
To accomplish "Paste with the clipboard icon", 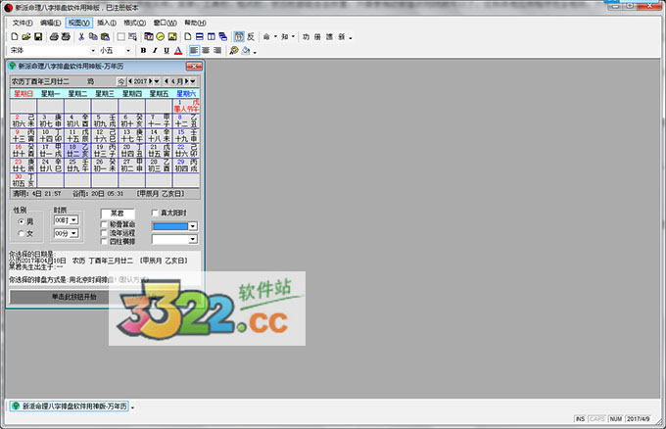I will [x=105, y=37].
